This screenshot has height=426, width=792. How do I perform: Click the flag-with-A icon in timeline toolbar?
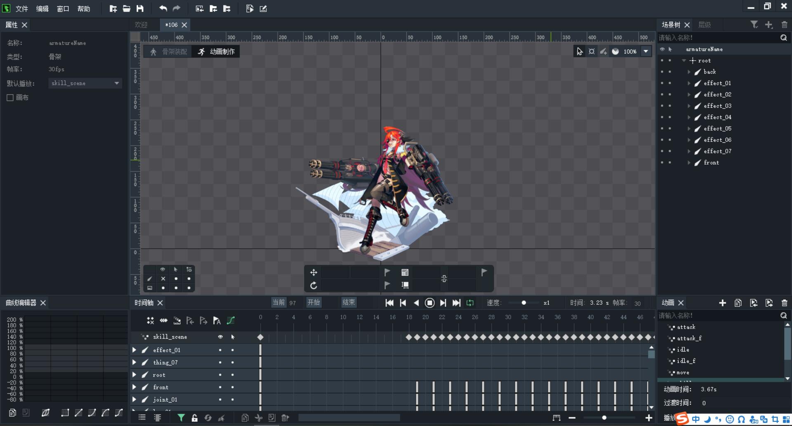click(x=217, y=320)
